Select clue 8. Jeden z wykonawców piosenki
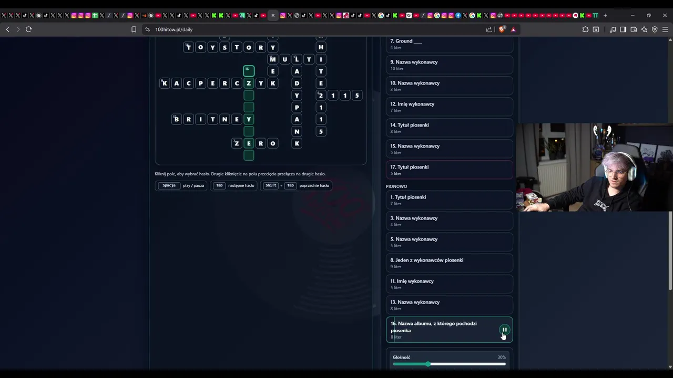673x378 pixels. pos(450,262)
